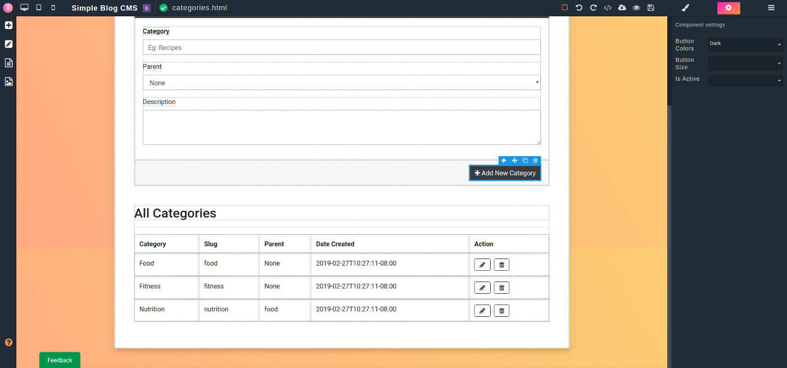Open the pages document icon in sidebar
Image resolution: width=787 pixels, height=368 pixels.
(x=8, y=63)
